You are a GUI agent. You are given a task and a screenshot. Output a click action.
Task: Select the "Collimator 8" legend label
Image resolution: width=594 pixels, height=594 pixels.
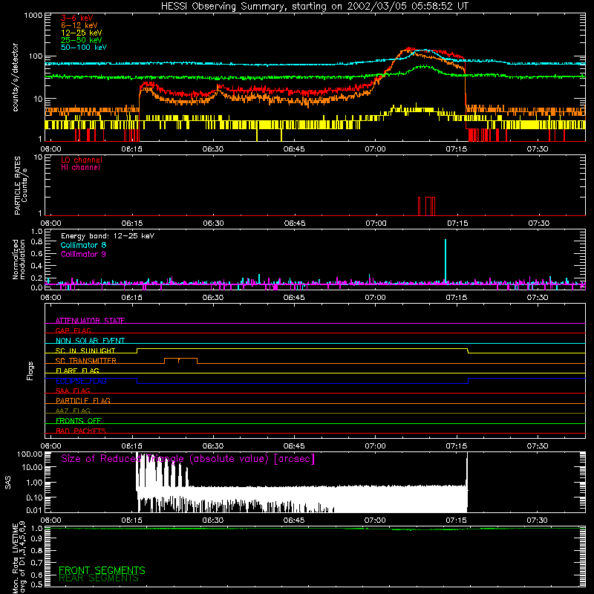(83, 245)
